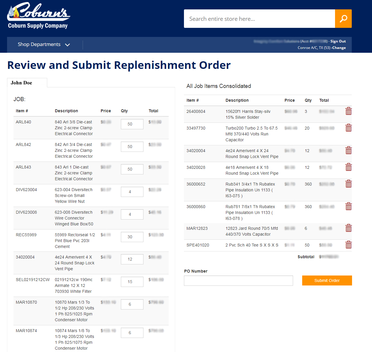Click quantity field for SEL02191212CW filter

(x=132, y=282)
